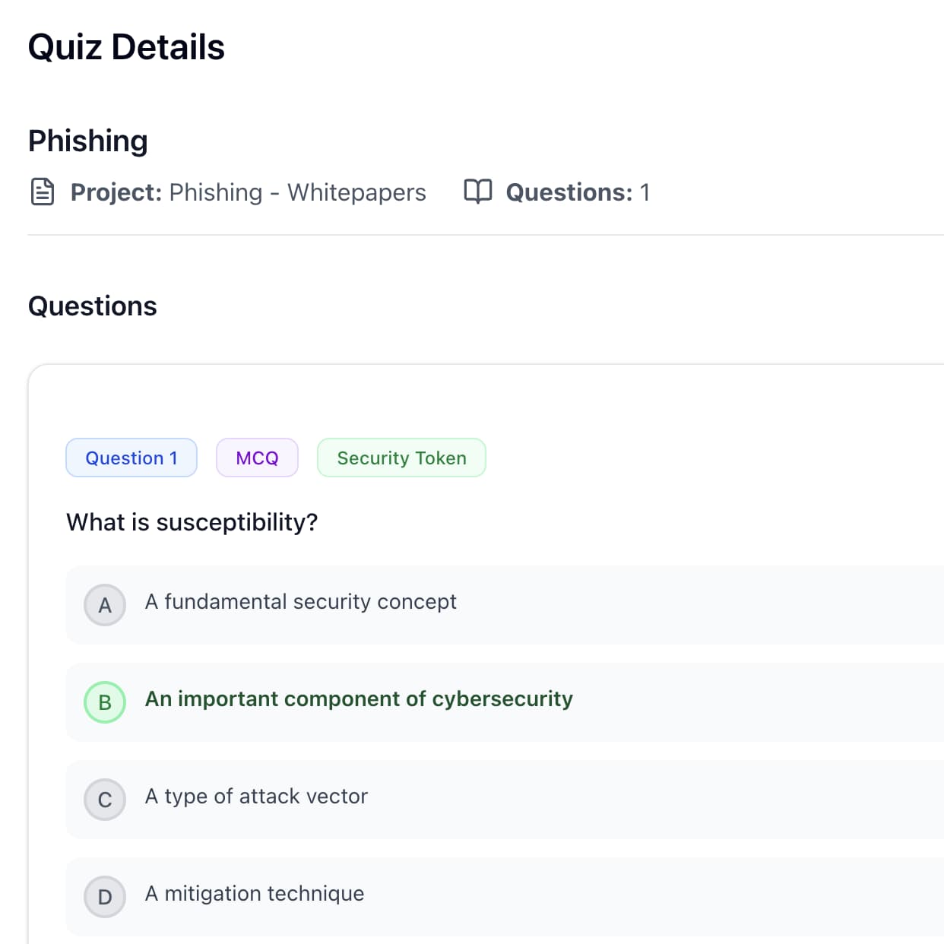Click the Phishing quiz title
Image resolution: width=944 pixels, height=944 pixels.
(88, 141)
